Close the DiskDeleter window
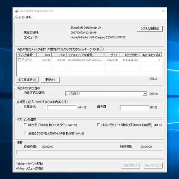179x179 pixels. pos(163,11)
